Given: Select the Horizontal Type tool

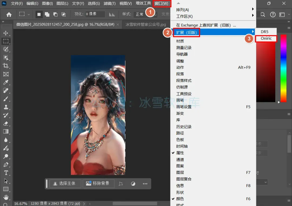Looking at the screenshot, I should click(6, 173).
